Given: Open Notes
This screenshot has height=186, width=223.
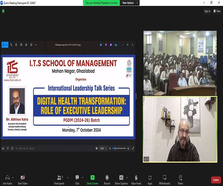Looking at the screenshot, I should [x=181, y=180].
